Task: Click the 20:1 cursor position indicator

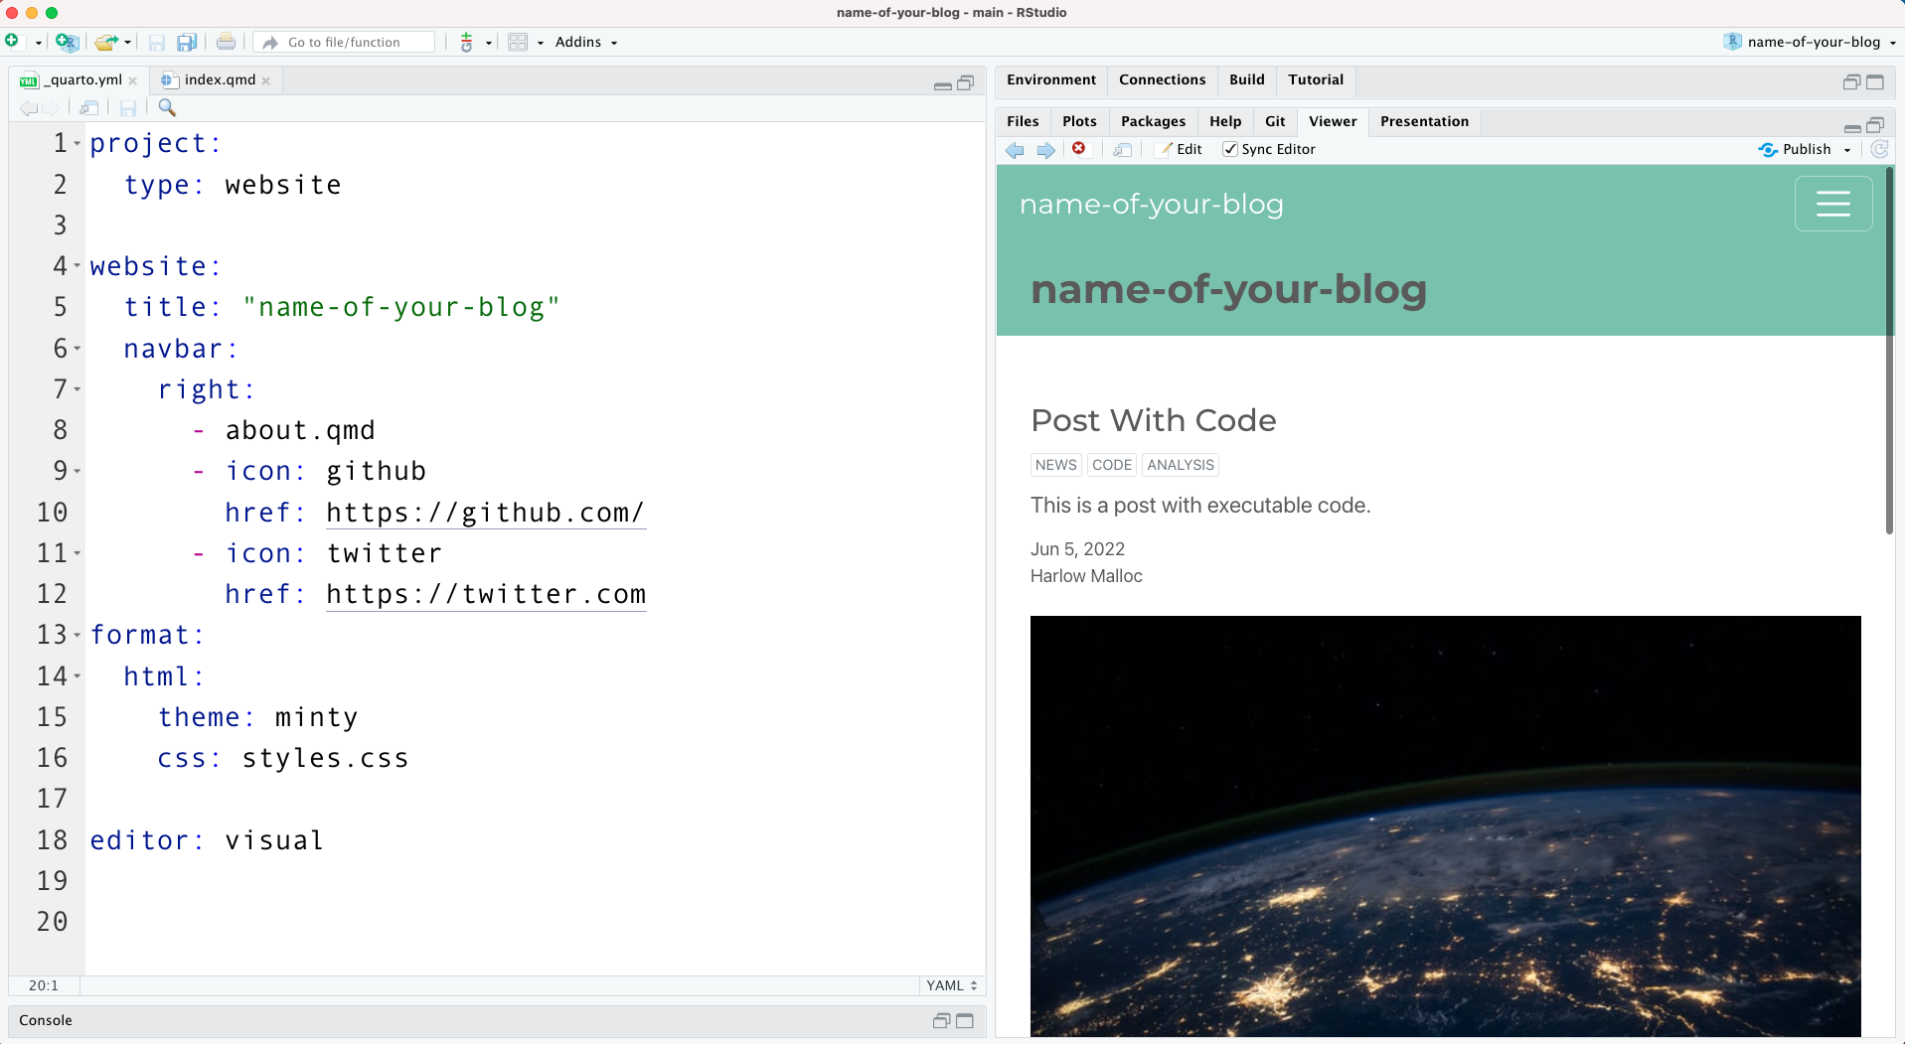Action: click(44, 985)
